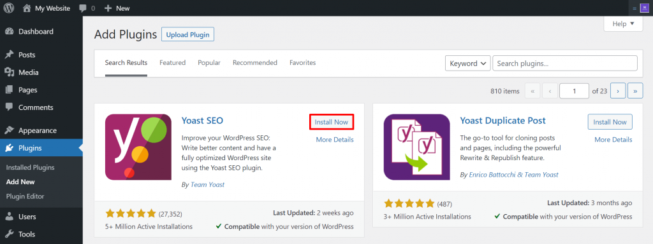Click the Yoast Duplicate Post plugin icon
Viewport: 653px width, 244px height.
click(x=417, y=147)
